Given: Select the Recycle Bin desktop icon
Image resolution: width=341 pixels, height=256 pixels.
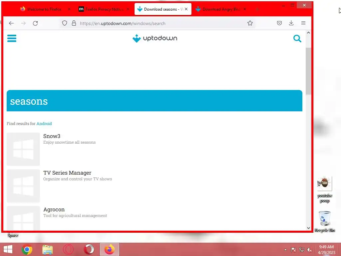Looking at the screenshot, I should 324,221.
